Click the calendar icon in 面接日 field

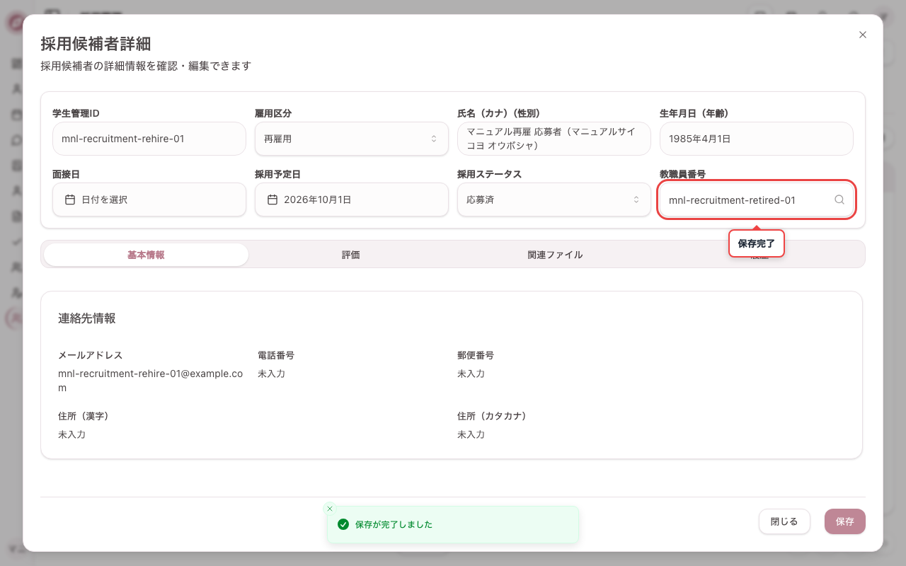pyautogui.click(x=70, y=200)
